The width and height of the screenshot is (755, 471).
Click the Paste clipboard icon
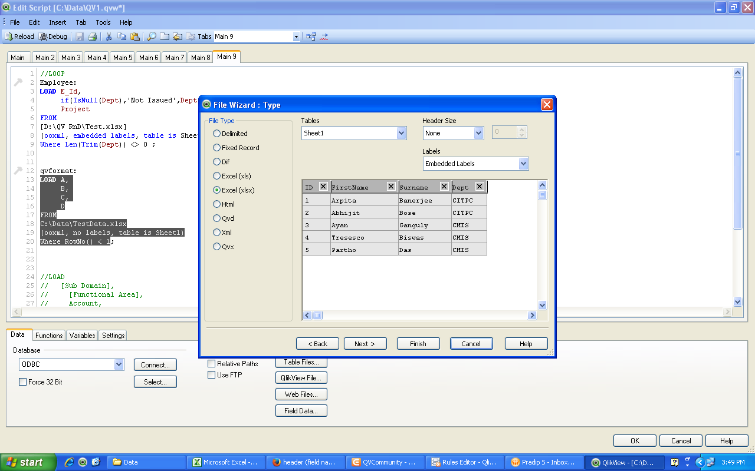click(x=135, y=37)
